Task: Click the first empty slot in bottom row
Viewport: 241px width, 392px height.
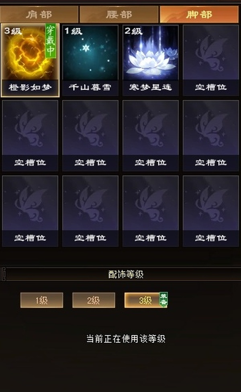Action: pos(30,211)
